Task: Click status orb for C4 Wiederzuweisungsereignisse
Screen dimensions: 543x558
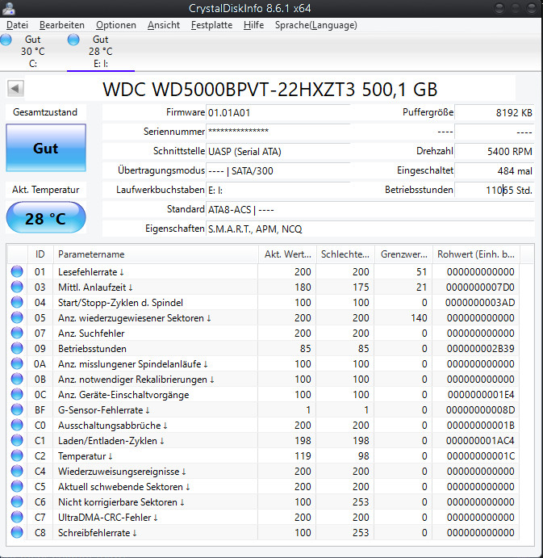Action: [x=17, y=471]
